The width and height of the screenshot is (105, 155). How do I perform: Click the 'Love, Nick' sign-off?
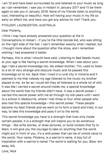click(x=9, y=151)
